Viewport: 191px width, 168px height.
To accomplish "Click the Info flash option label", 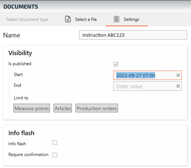I will point(17,144).
